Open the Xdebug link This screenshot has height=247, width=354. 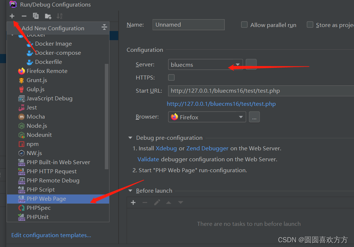[x=166, y=148]
